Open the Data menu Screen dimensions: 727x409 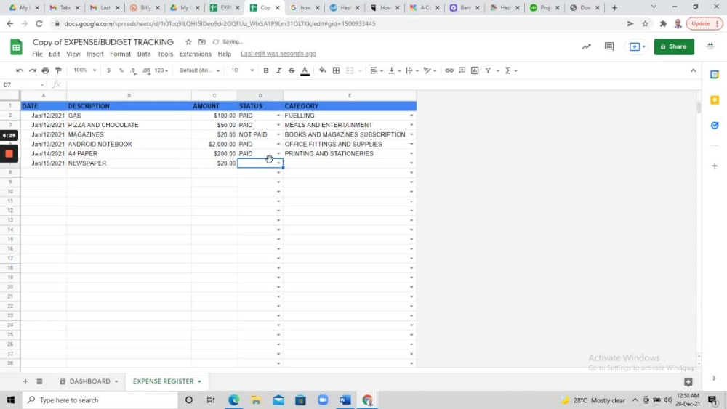click(144, 54)
